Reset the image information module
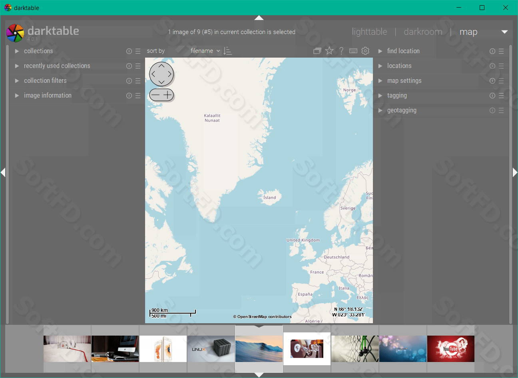518x378 pixels. pyautogui.click(x=129, y=96)
